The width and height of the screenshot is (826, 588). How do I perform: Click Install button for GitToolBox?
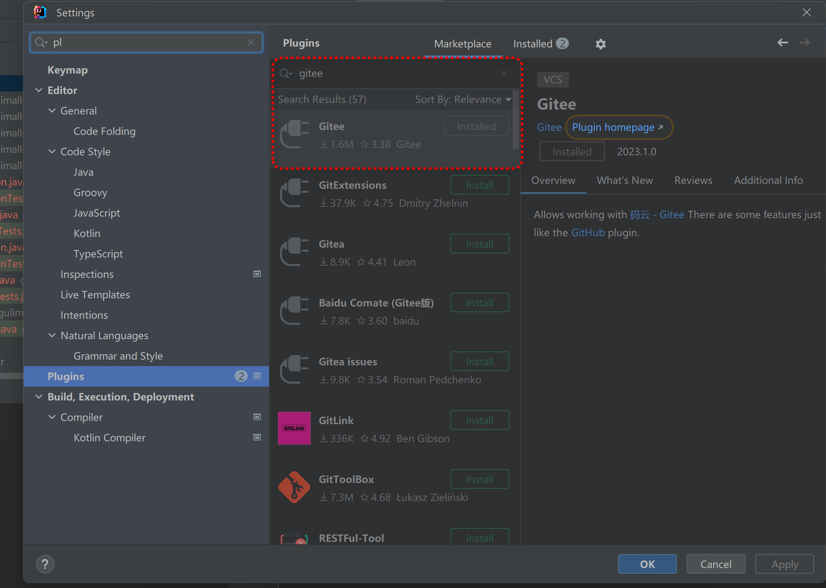pos(480,478)
